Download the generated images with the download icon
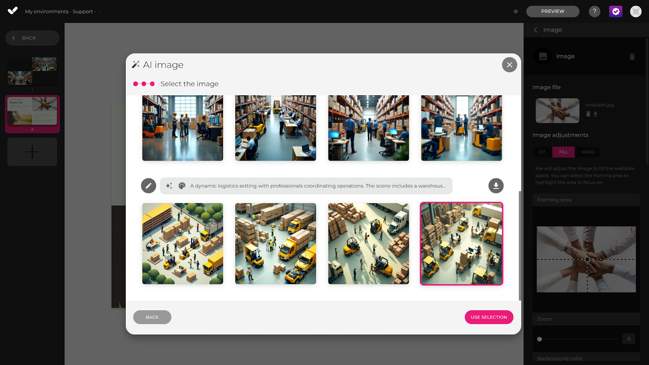Screen dimensions: 649x365 point(496,186)
